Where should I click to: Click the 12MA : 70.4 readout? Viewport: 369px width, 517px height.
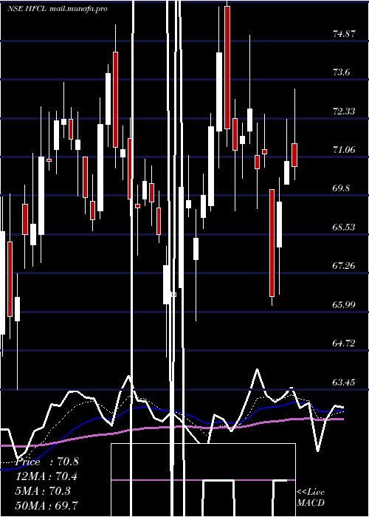click(x=46, y=476)
